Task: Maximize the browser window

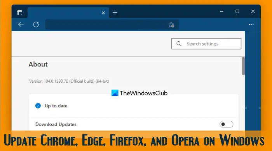Action: 237,11
